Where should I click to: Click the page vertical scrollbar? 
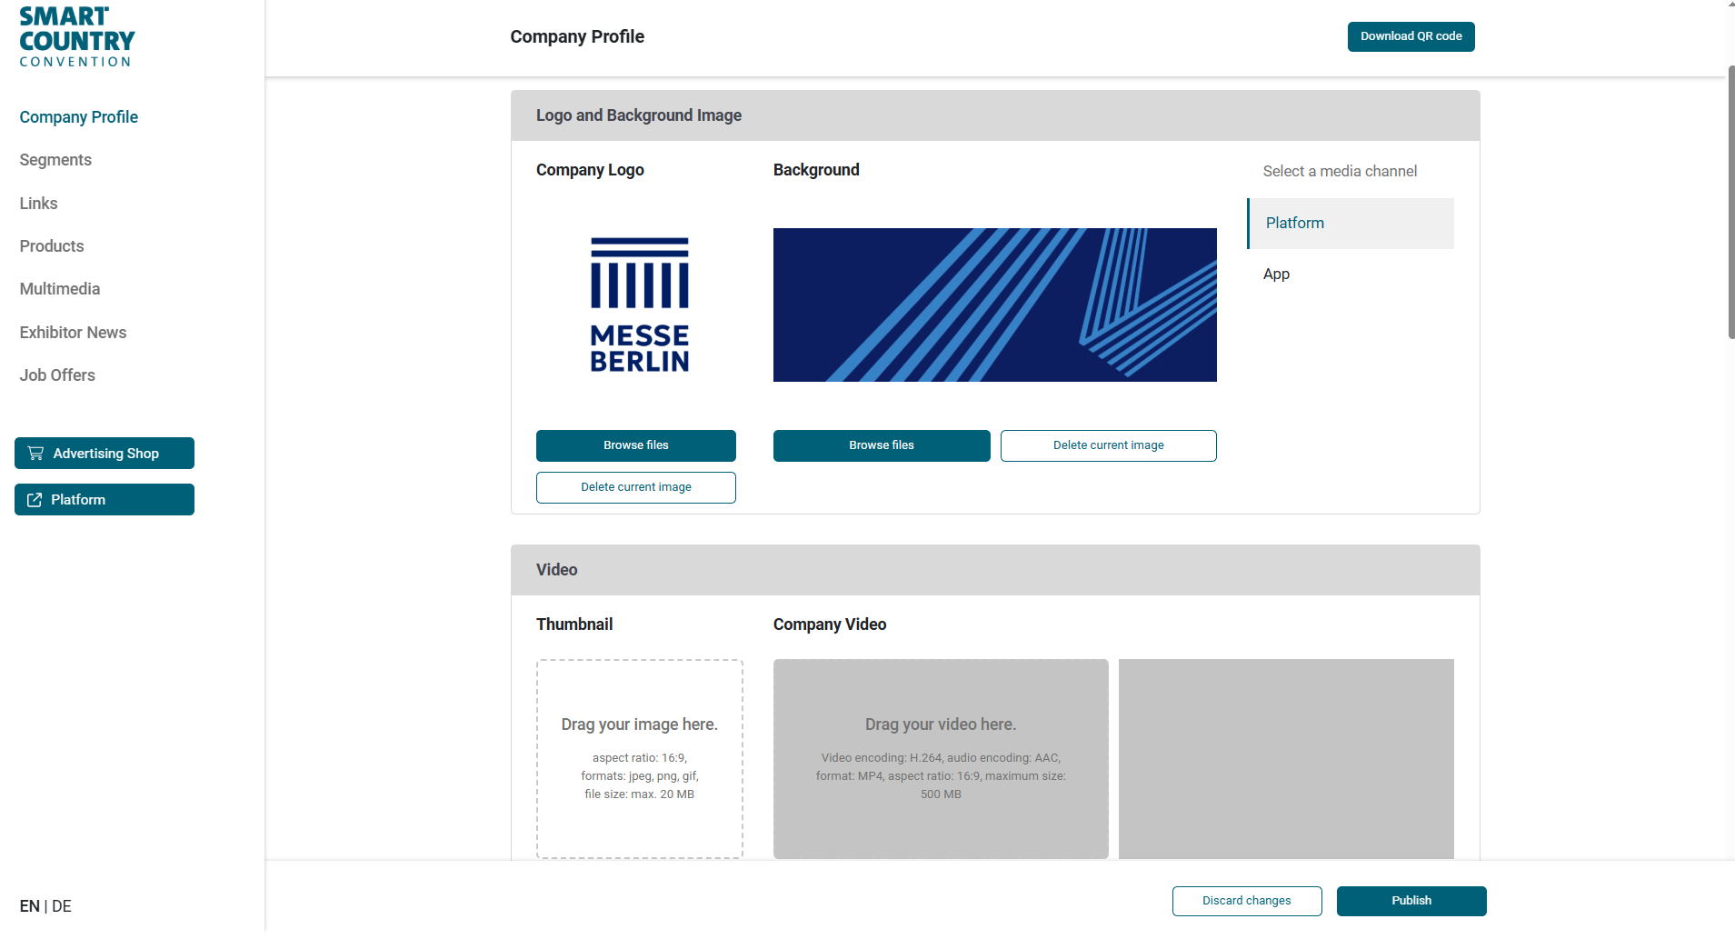[x=1730, y=202]
